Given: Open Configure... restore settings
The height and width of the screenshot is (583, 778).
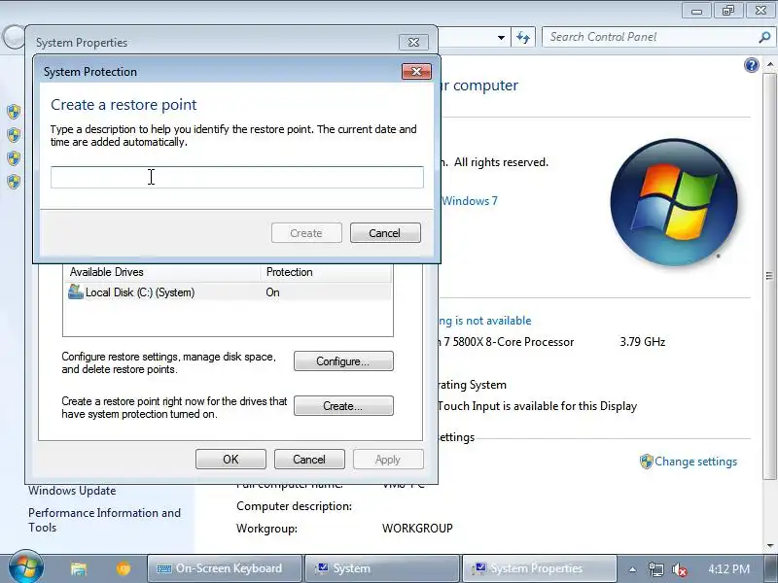Looking at the screenshot, I should tap(343, 360).
